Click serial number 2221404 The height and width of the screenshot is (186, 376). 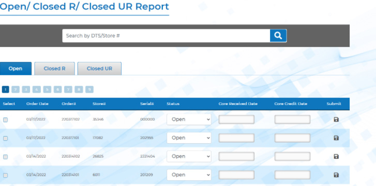147,157
